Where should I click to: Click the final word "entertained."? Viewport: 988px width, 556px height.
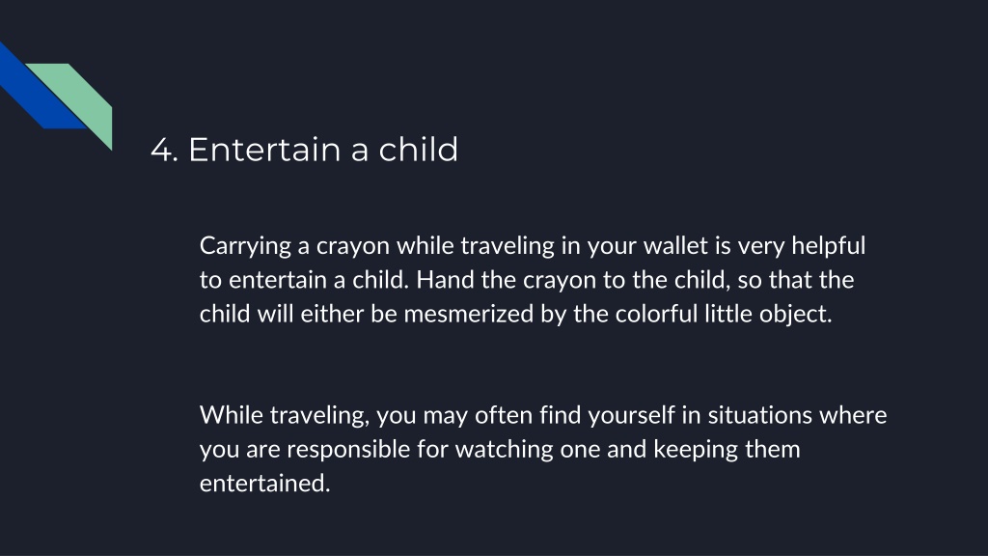[x=264, y=483]
